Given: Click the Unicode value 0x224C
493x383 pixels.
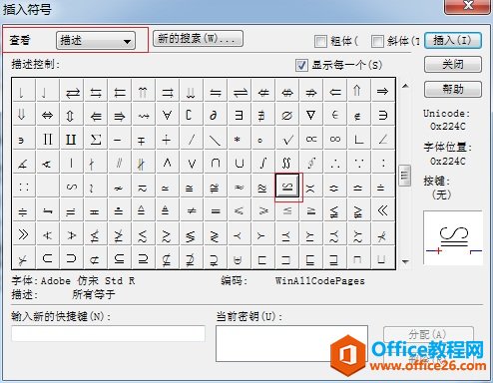Looking at the screenshot, I should [x=448, y=127].
